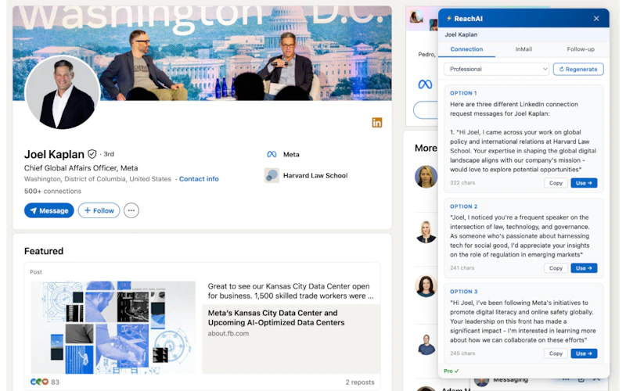Click the 245 chars counter
The image size is (626, 391).
click(x=462, y=353)
